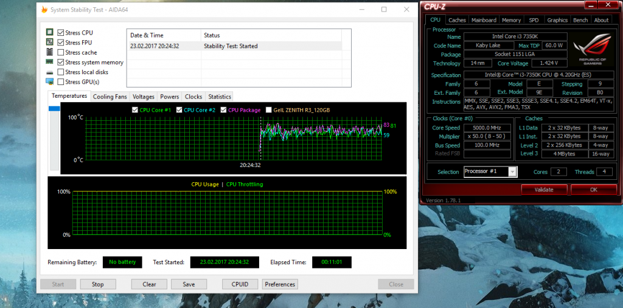Click the Intel Core i3 7350K name field
The image size is (623, 308).
(515, 36)
